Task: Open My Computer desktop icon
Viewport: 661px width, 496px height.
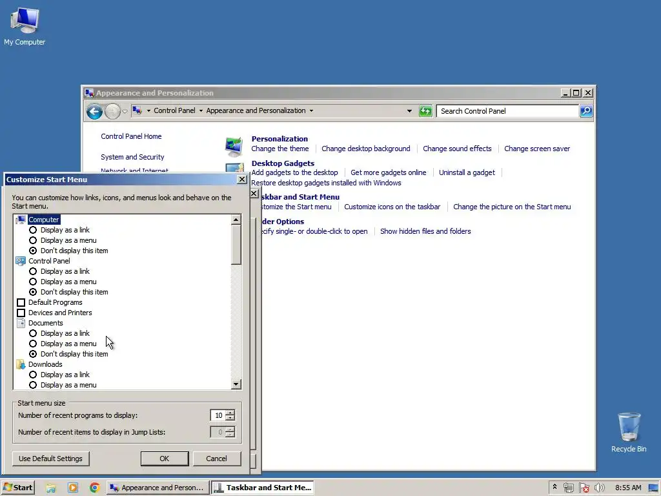Action: pyautogui.click(x=25, y=26)
